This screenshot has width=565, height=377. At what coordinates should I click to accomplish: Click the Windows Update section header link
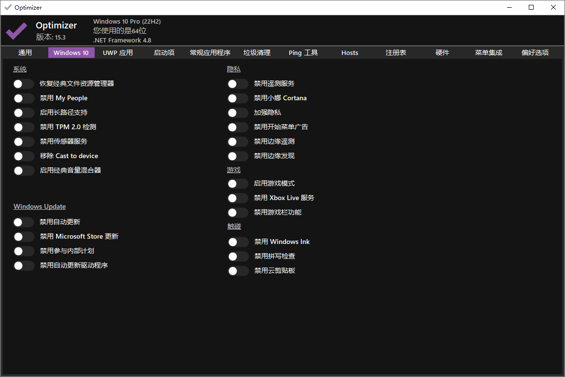tap(40, 206)
